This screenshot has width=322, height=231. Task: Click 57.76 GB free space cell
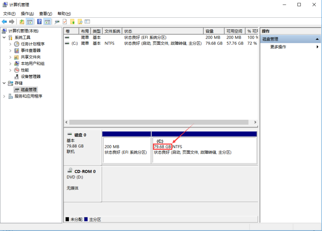coord(235,43)
